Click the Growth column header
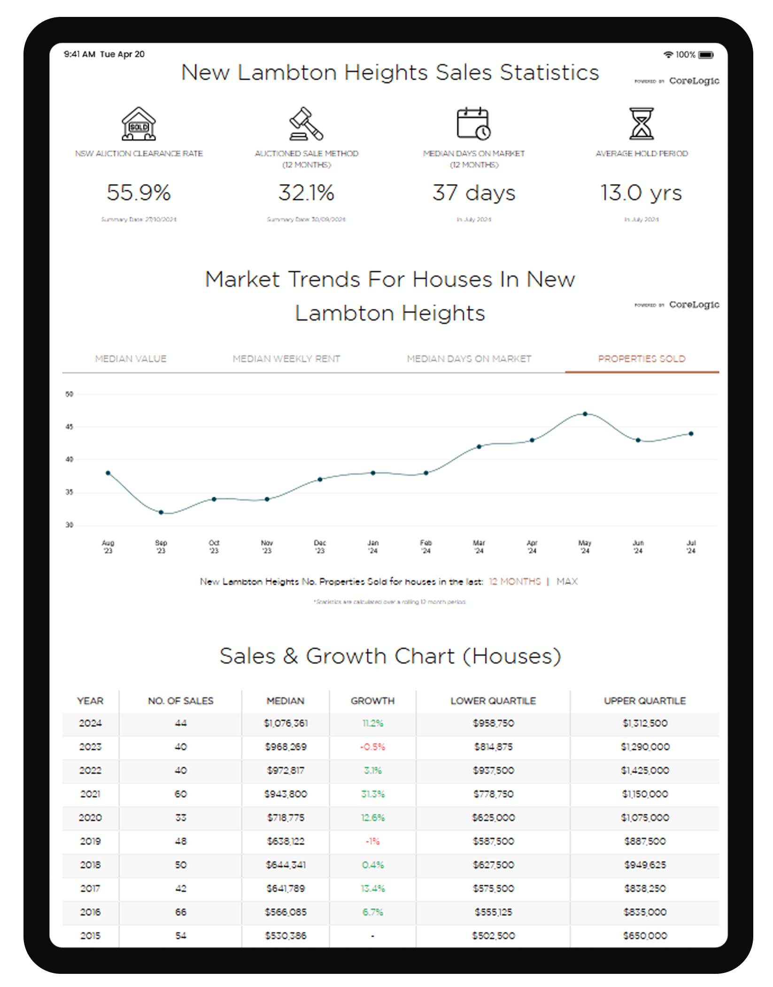The height and width of the screenshot is (987, 773). point(372,701)
